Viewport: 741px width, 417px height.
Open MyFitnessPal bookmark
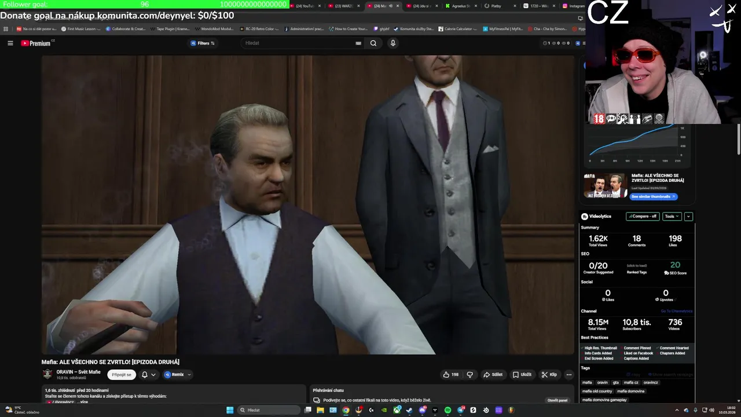[x=502, y=28]
